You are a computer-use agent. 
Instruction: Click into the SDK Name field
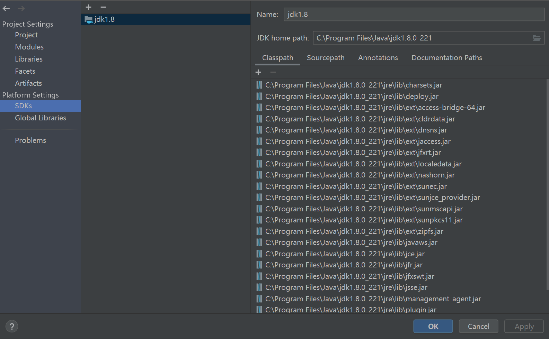[414, 15]
